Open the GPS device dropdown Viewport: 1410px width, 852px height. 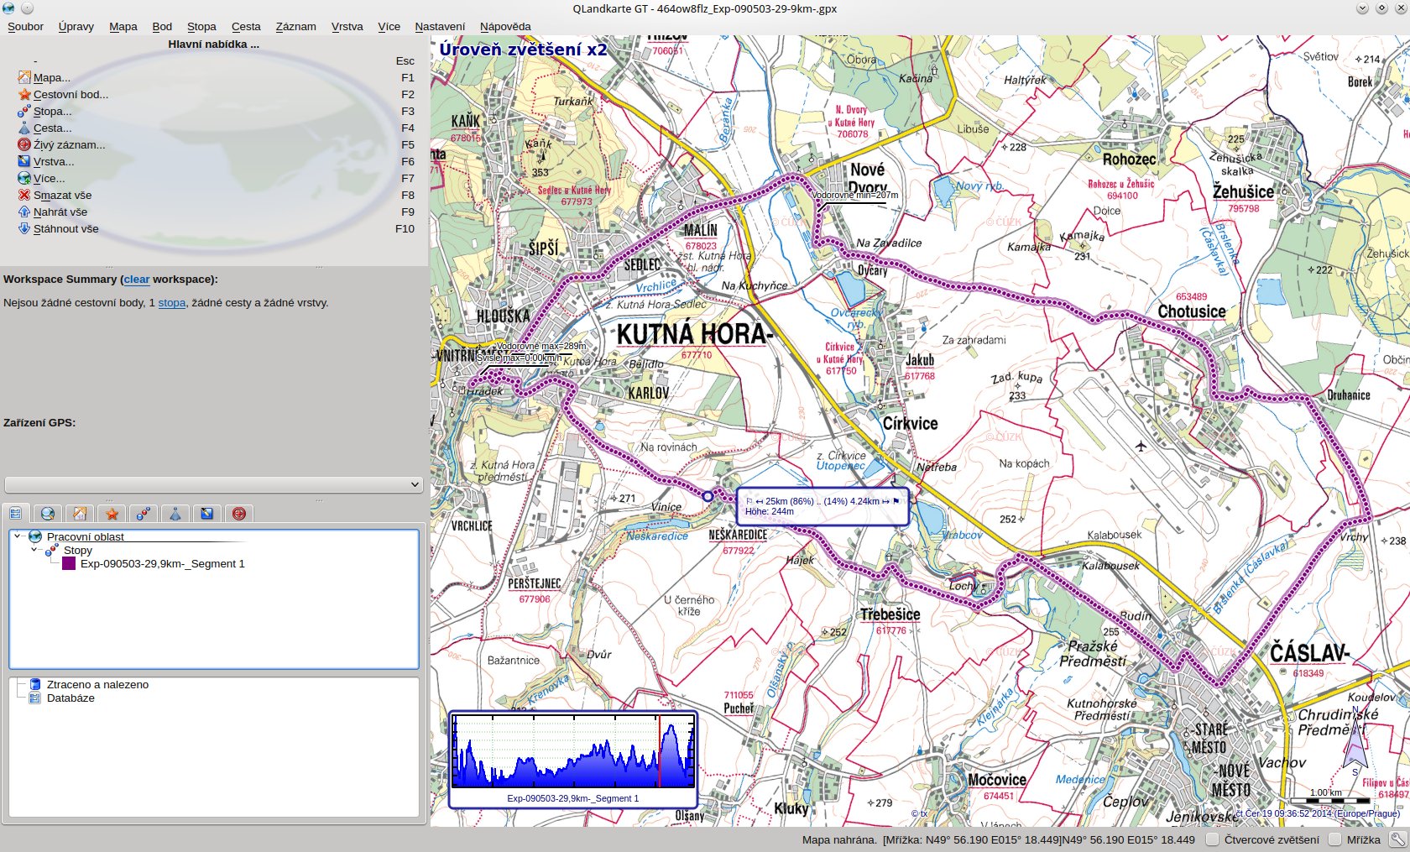pyautogui.click(x=214, y=484)
